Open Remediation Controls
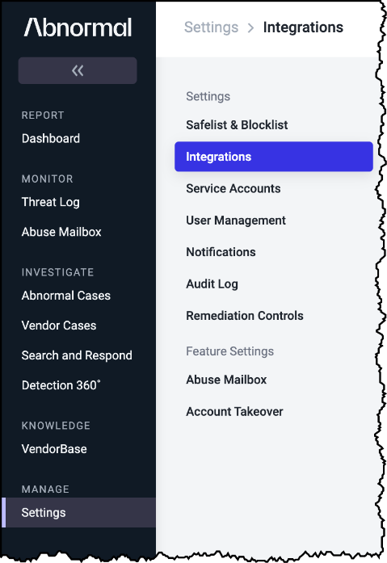 pos(245,316)
